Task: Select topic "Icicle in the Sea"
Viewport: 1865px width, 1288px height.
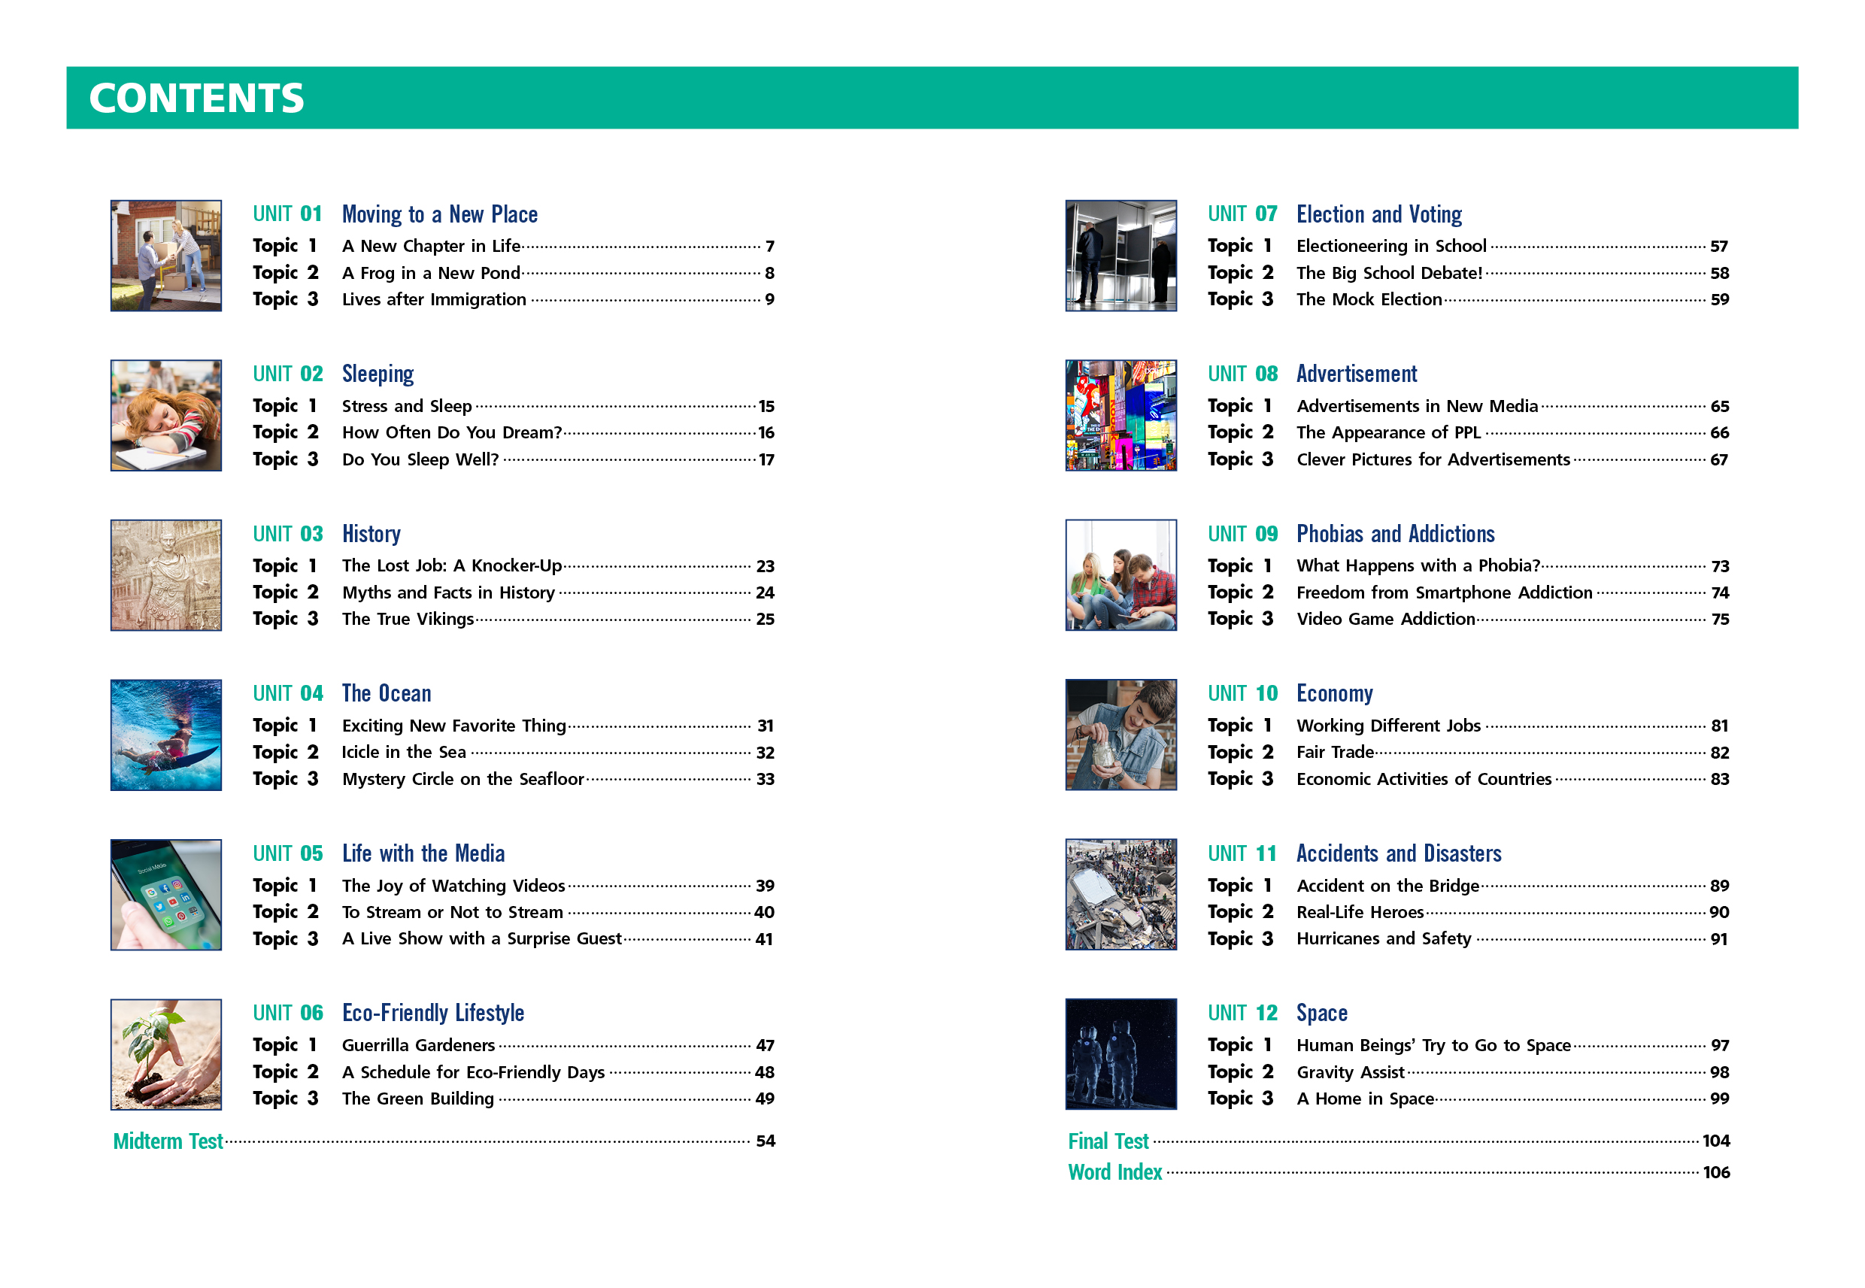Action: [405, 753]
